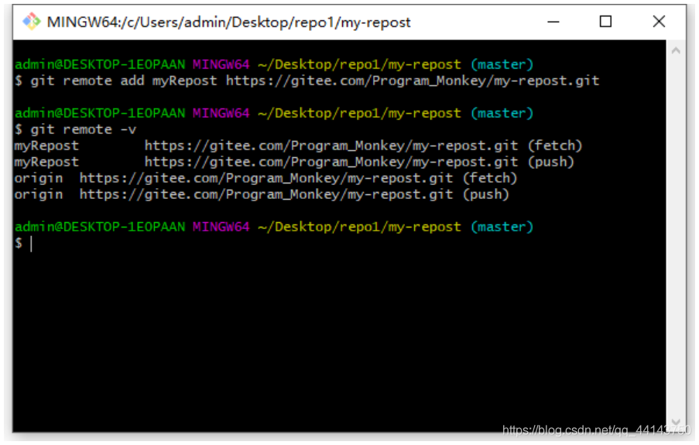
Task: Click the origin (push) output line
Action: 262,194
